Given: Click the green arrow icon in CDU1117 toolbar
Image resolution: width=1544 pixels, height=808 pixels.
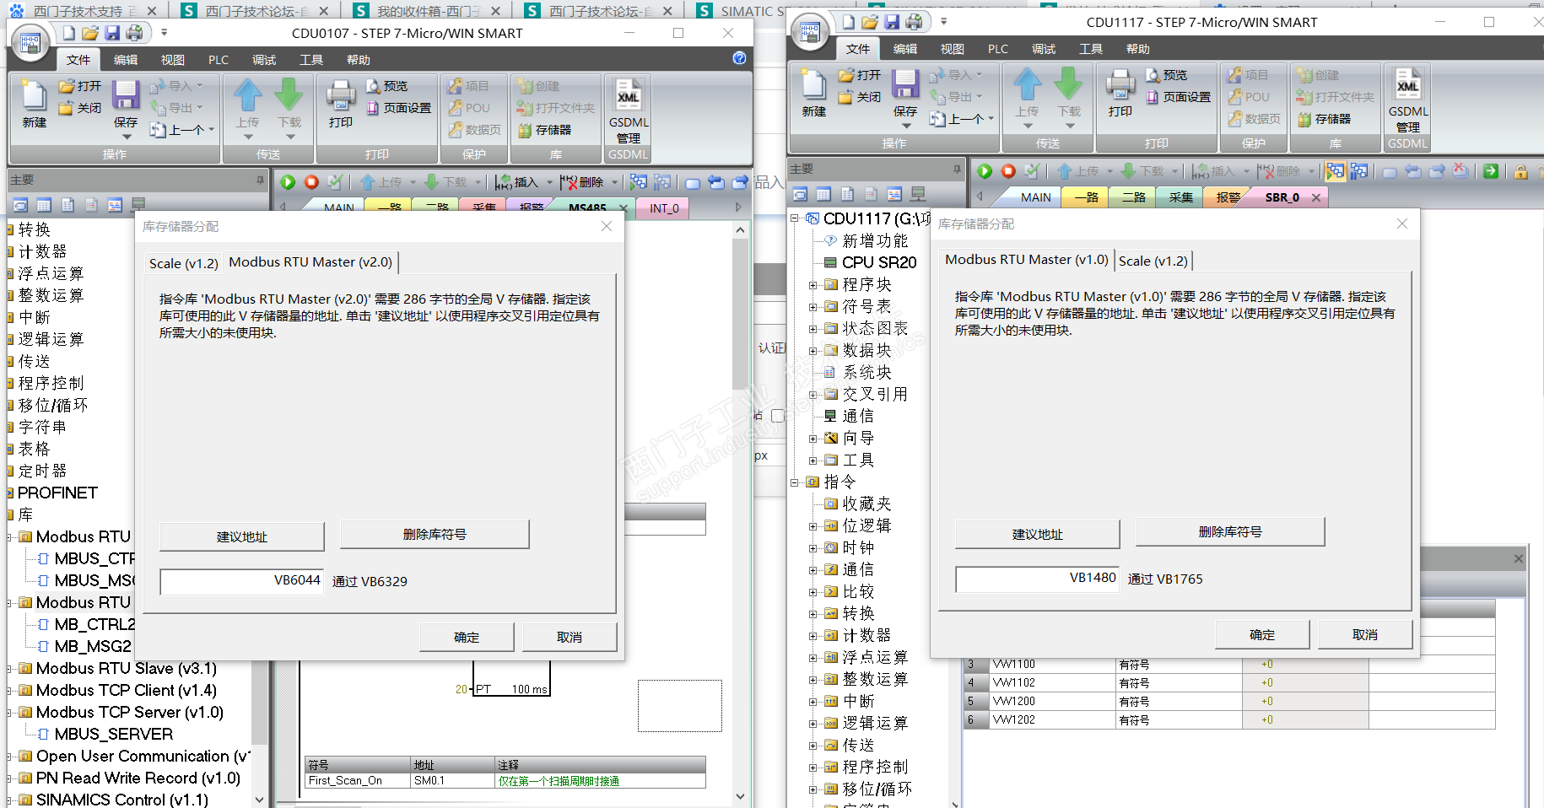Looking at the screenshot, I should (x=1491, y=171).
